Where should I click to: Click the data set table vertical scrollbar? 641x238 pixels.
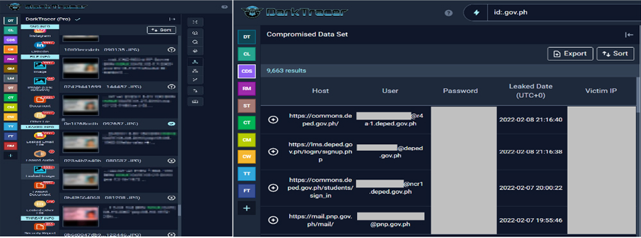tap(638, 95)
